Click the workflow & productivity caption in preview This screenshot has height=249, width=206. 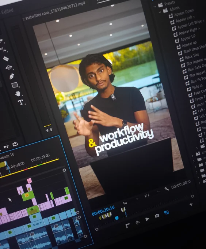[x=121, y=139]
